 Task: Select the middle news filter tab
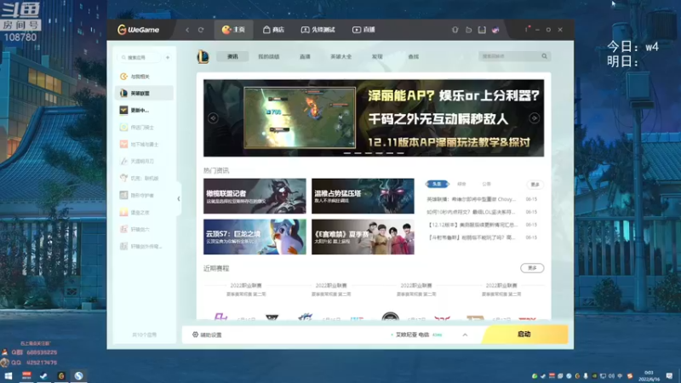coord(461,184)
